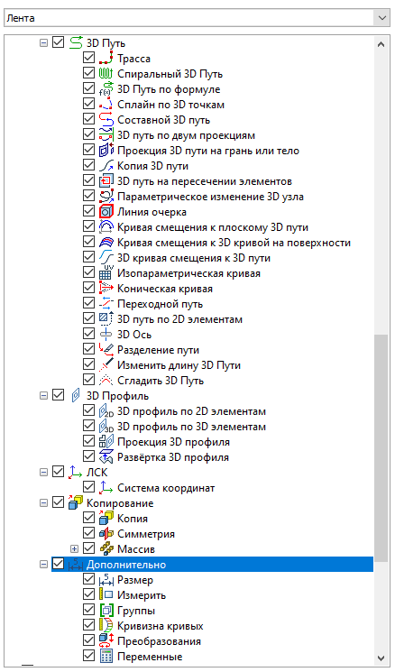This screenshot has width=395, height=672.
Task: Click the 3D путь по двум проекциям icon
Action: 106,135
